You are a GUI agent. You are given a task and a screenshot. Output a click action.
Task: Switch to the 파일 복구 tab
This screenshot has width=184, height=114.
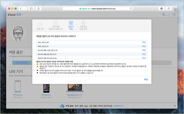point(40,27)
